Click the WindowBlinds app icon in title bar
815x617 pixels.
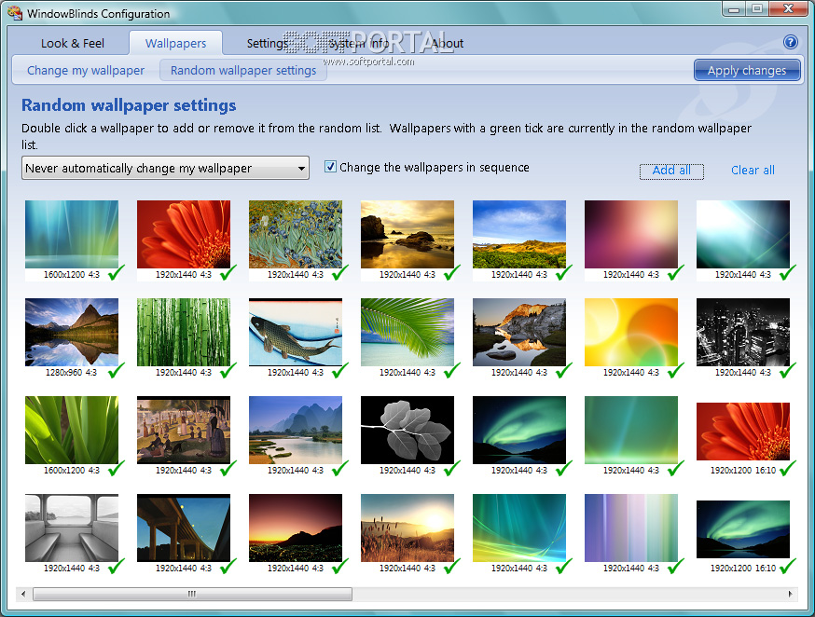coord(15,13)
